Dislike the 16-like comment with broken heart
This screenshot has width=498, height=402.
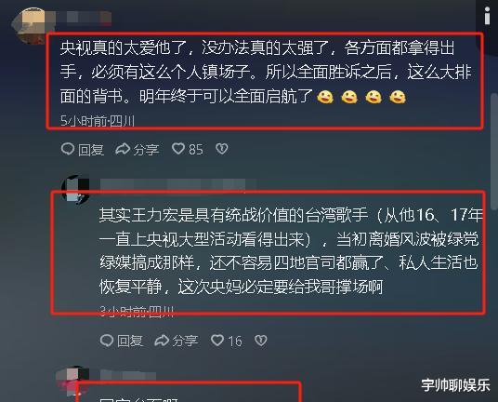point(261,341)
